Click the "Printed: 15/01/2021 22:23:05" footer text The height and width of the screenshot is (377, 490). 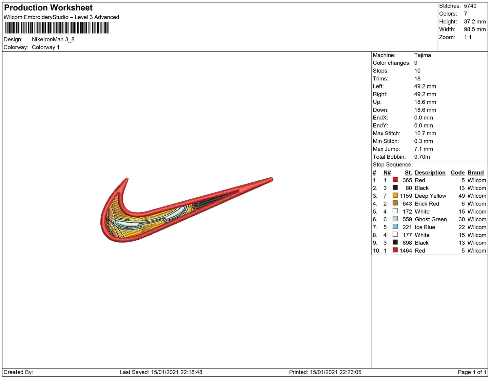point(325,372)
